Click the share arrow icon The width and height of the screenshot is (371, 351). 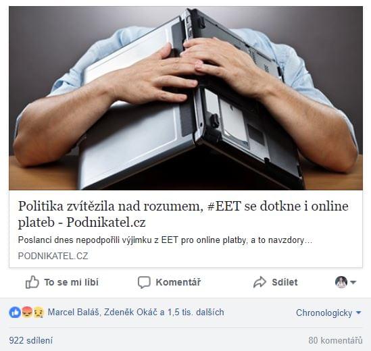[x=259, y=282]
